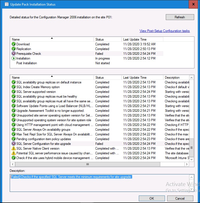Click 'The site database' description cell
Image resolution: width=200 pixels, height=203 pixels.
tap(177, 153)
